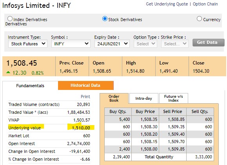Open the Get Underlying Quote link
The height and width of the screenshot is (165, 227).
[x=167, y=4]
